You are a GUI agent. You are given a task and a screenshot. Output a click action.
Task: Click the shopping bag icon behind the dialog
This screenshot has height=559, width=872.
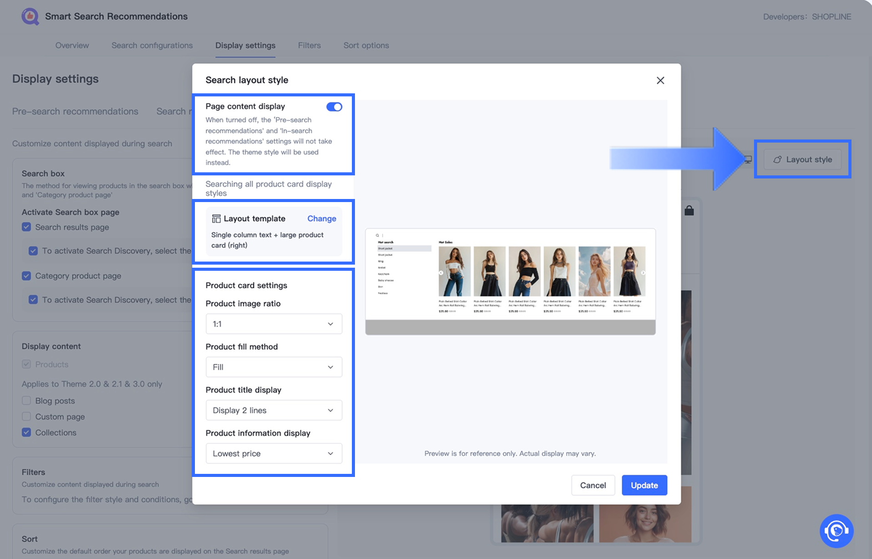[x=689, y=210]
